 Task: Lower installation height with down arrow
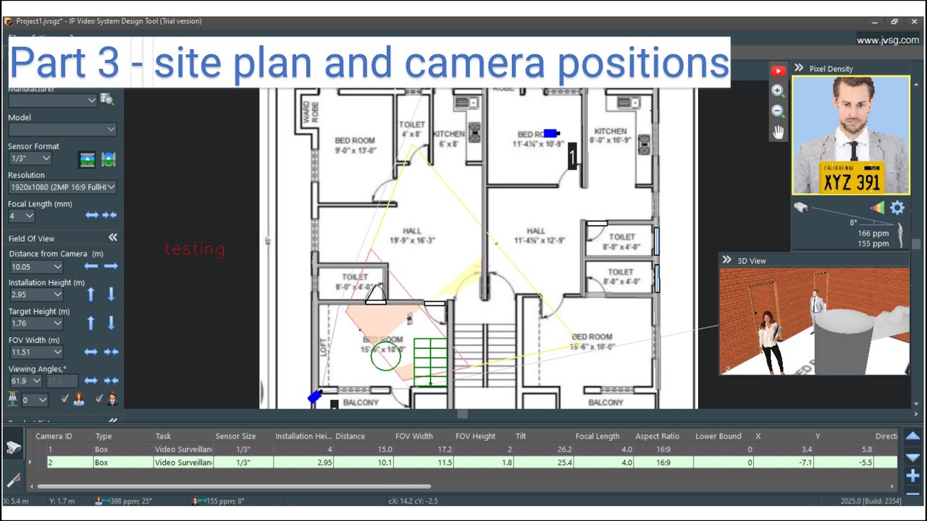[111, 294]
